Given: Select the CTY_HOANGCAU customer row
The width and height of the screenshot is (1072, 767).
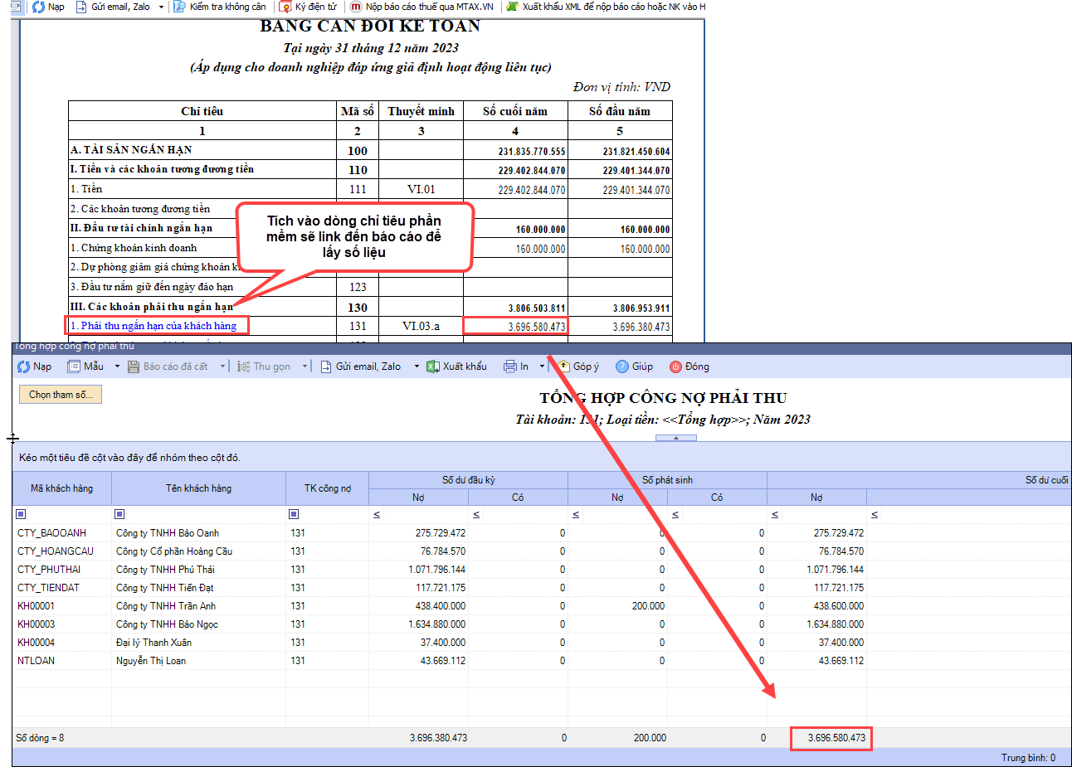Looking at the screenshot, I should (x=56, y=551).
